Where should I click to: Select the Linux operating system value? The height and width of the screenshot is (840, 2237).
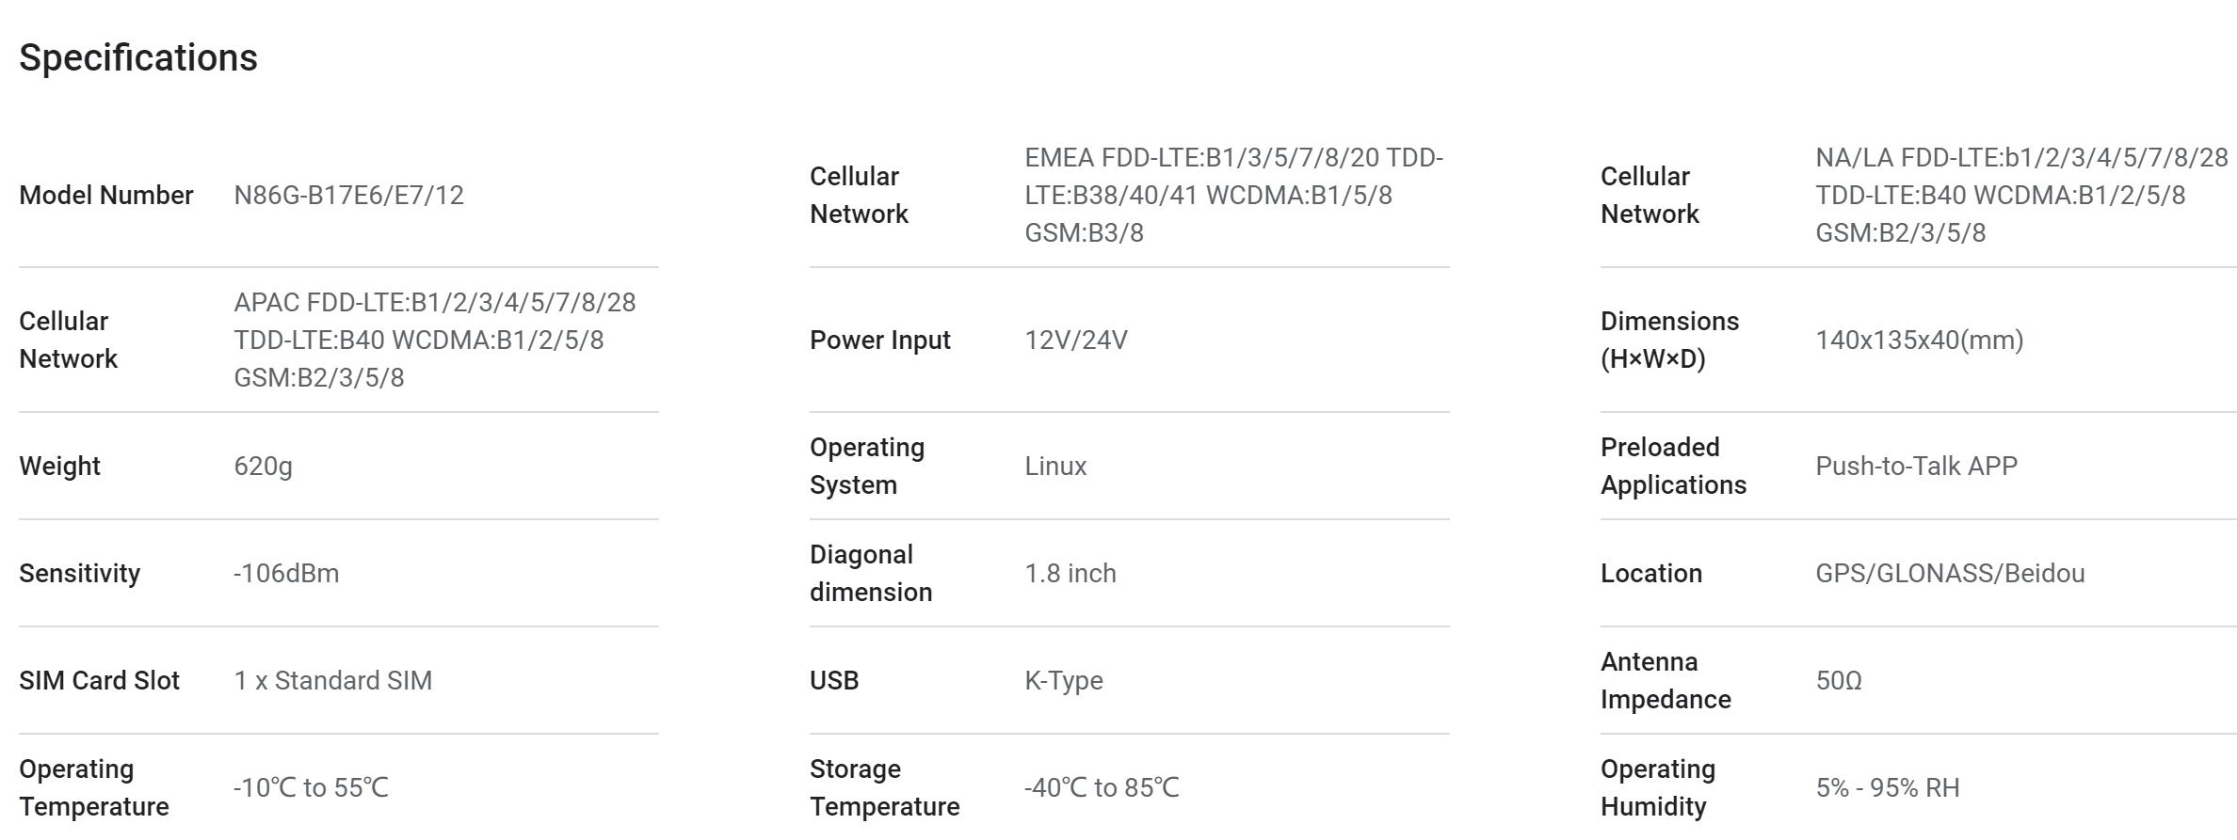(x=1055, y=466)
